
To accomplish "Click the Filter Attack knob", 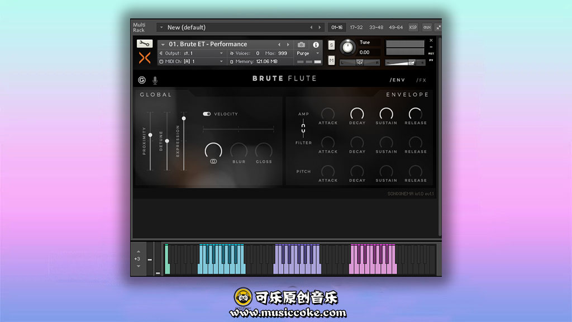I will point(327,143).
